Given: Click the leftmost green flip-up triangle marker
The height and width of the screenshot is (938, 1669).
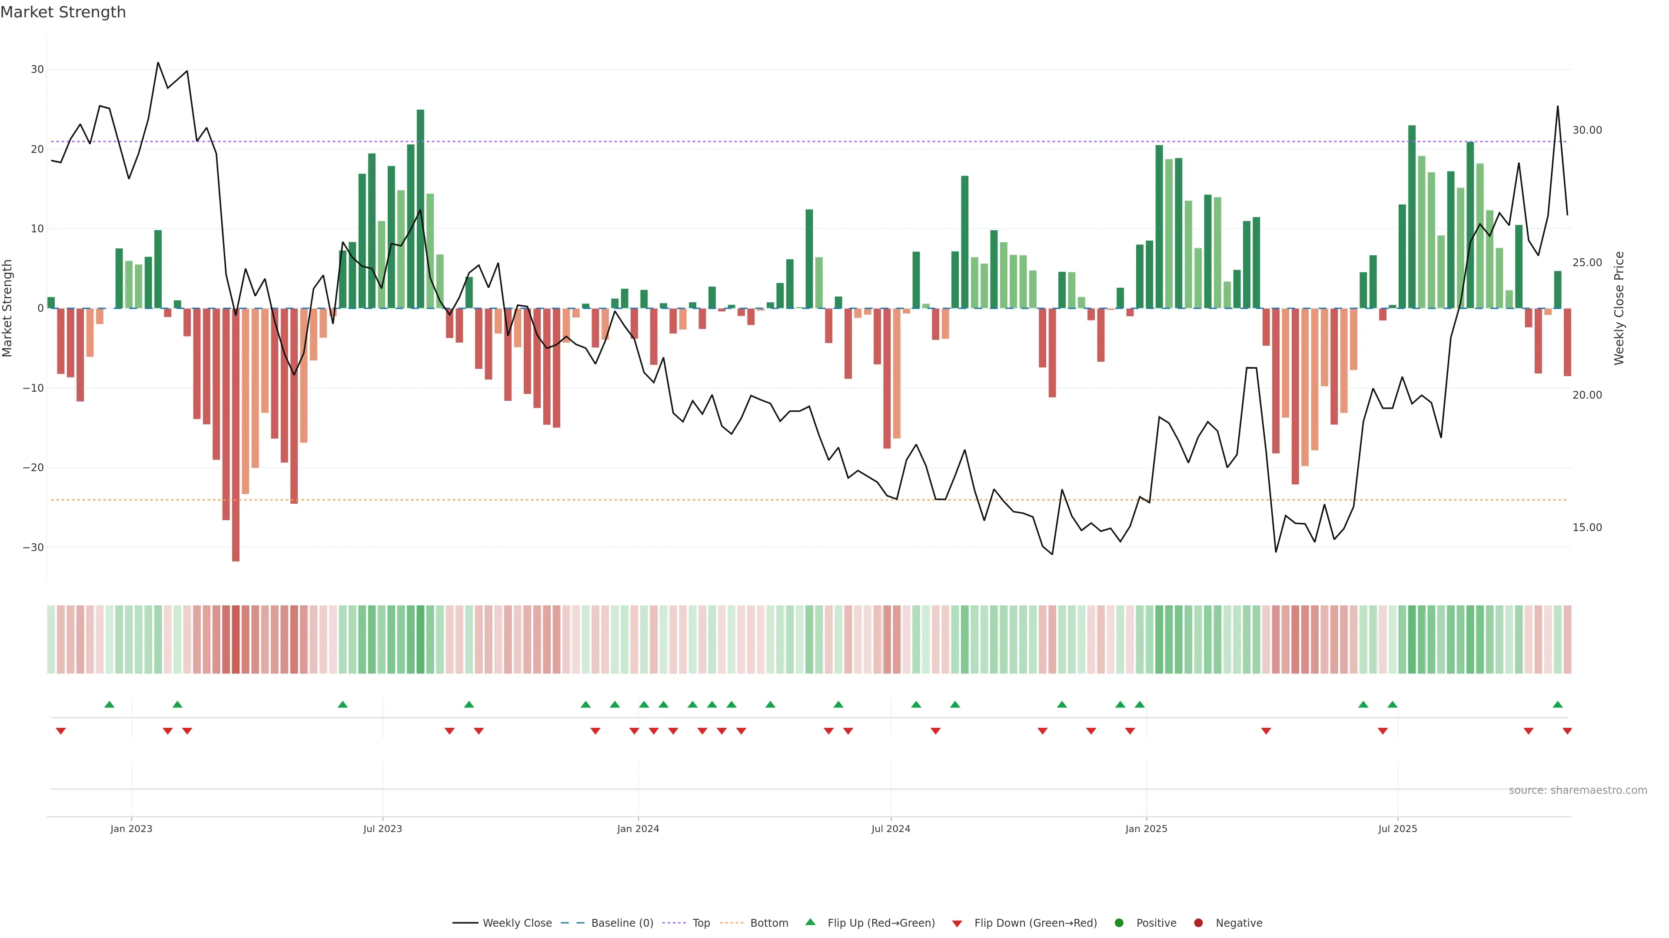Looking at the screenshot, I should point(110,704).
